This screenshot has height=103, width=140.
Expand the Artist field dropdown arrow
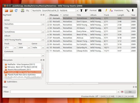coord(43,24)
